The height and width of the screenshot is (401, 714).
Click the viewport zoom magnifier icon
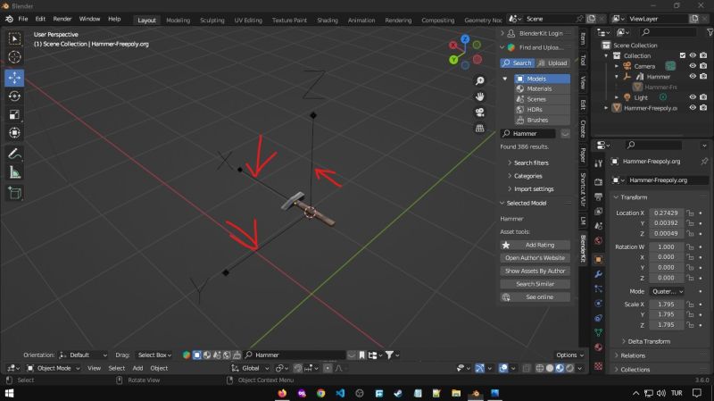pyautogui.click(x=479, y=80)
